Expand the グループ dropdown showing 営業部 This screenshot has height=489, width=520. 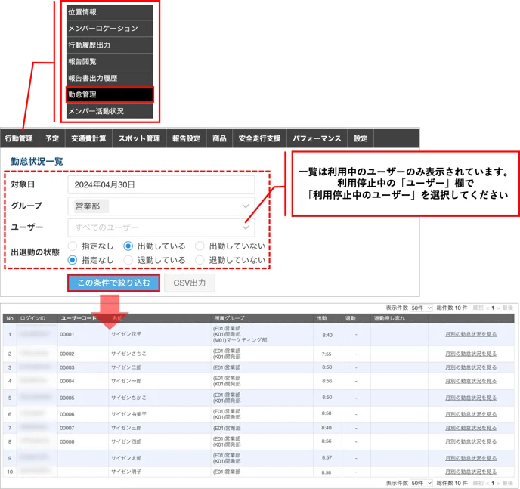click(x=161, y=206)
